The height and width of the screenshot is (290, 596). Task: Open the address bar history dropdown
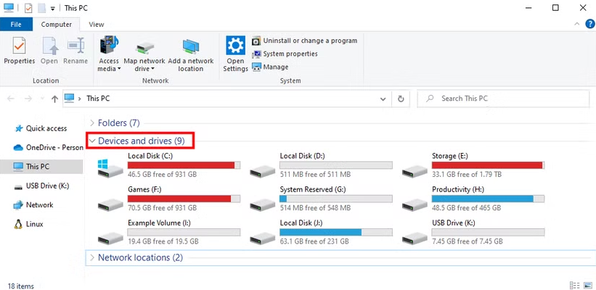383,99
